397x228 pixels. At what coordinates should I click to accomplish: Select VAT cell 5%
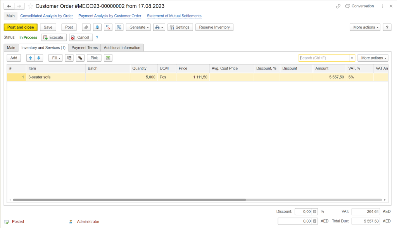[359, 77]
